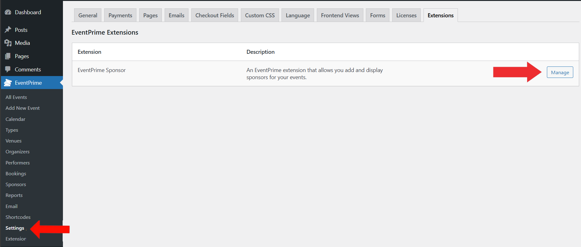
Task: Click the EventPrime plugin icon
Action: (8, 83)
